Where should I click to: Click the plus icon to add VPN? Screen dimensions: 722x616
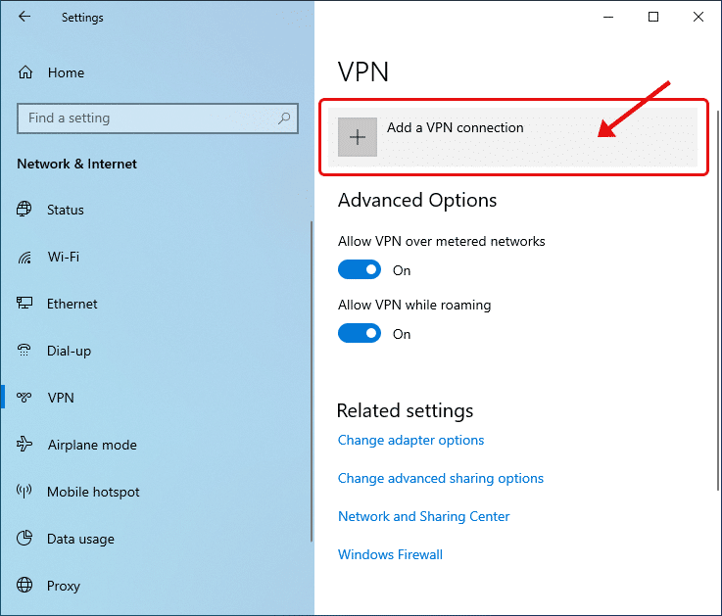tap(358, 137)
